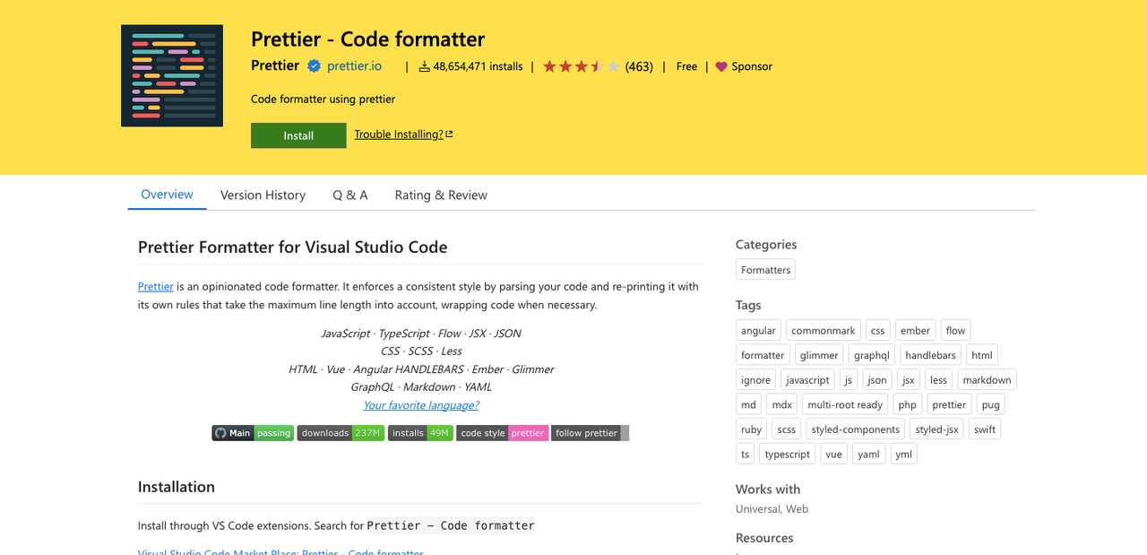Click the external link icon after Trouble Installing
The image size is (1147, 555).
(x=449, y=134)
